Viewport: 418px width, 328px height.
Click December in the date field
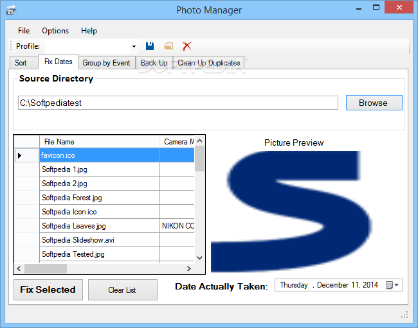332,285
